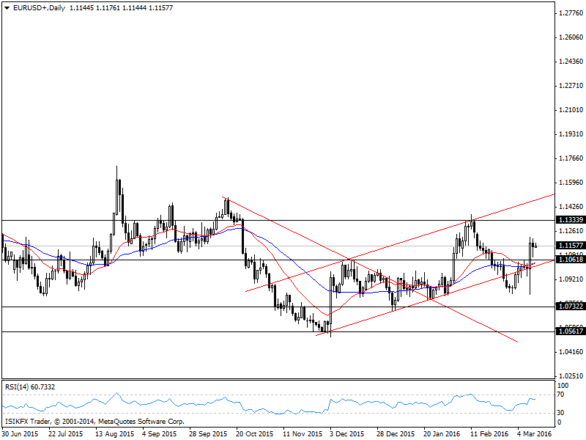
Task: Click the 1.22710 price scale value
Action: [x=571, y=86]
